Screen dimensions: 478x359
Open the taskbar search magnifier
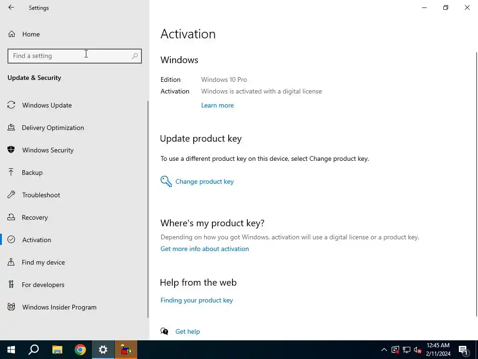34,350
